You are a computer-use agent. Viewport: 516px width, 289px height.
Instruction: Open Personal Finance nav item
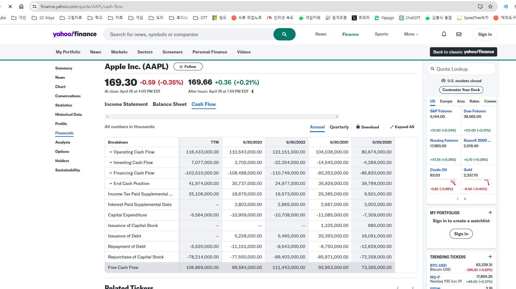tap(210, 52)
